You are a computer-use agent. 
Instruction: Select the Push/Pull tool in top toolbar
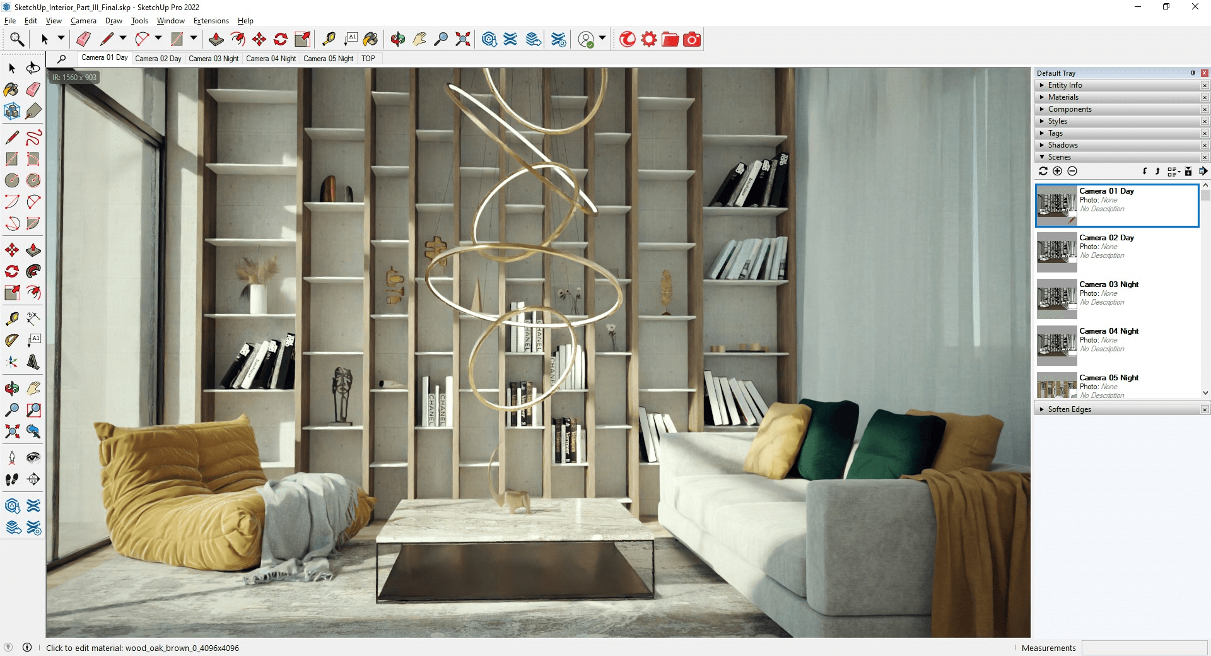pos(216,39)
